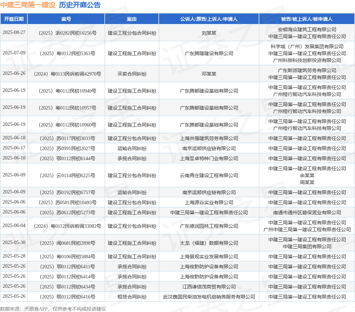Click case number (2025)粤0112民初10940号

(x=68, y=91)
